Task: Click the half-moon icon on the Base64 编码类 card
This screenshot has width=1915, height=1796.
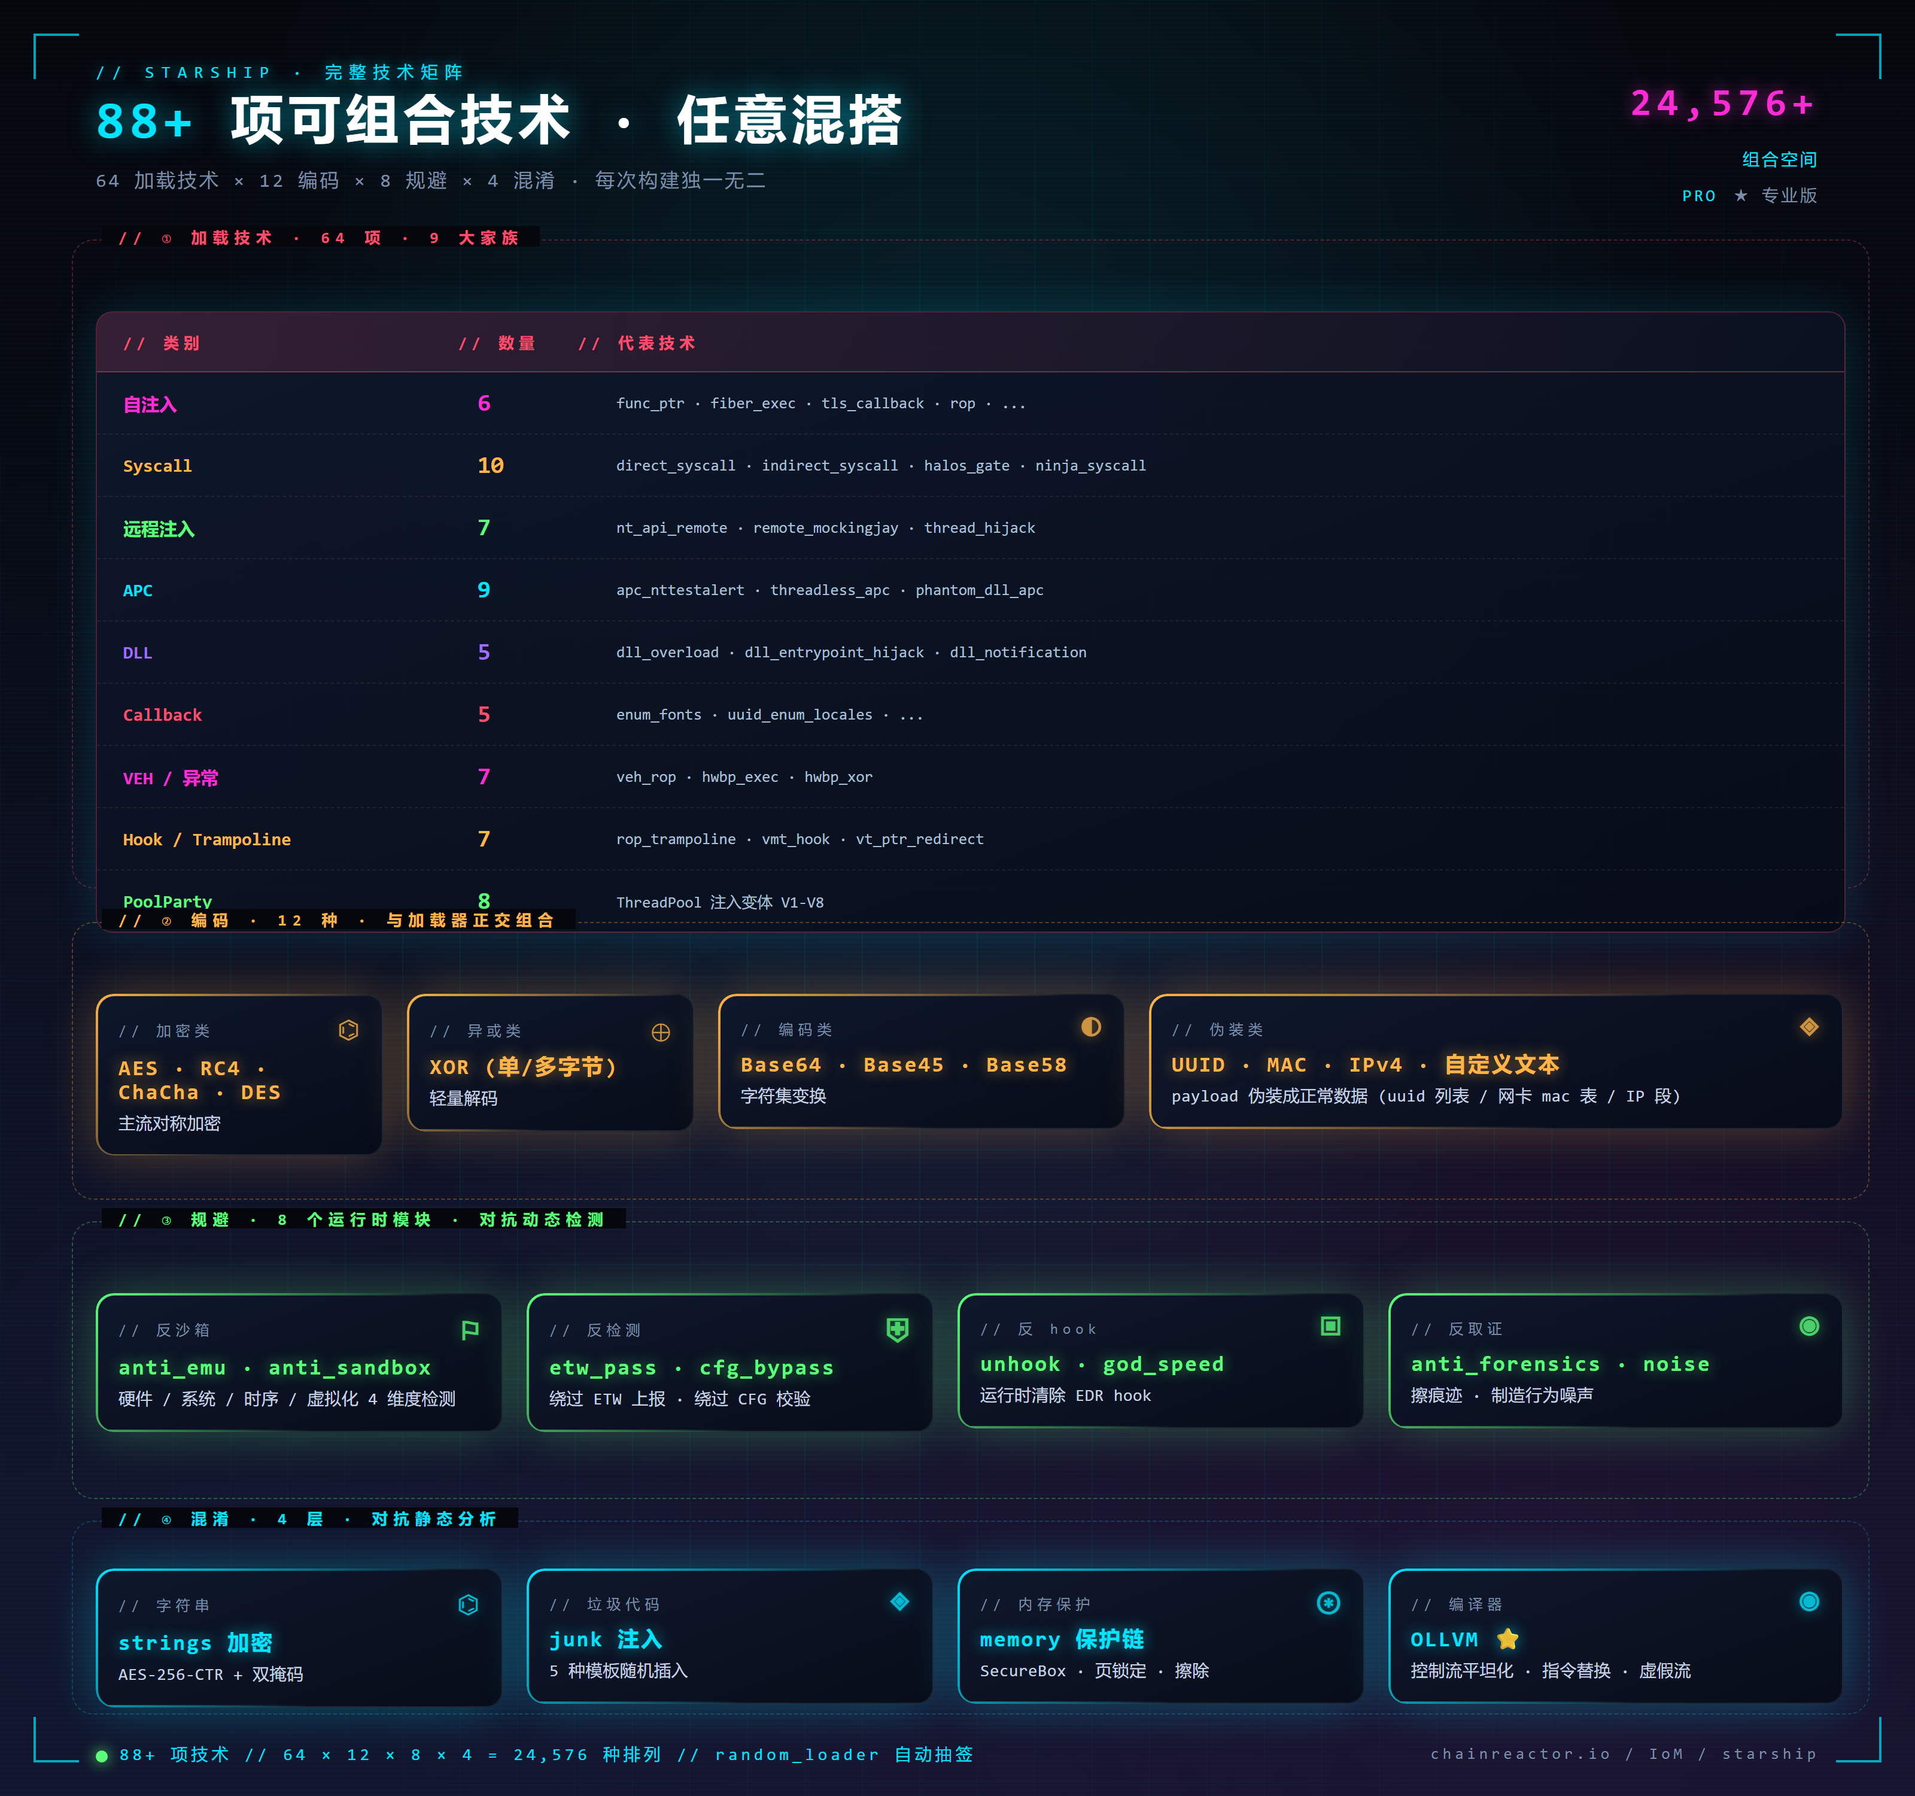Action: (1090, 1027)
